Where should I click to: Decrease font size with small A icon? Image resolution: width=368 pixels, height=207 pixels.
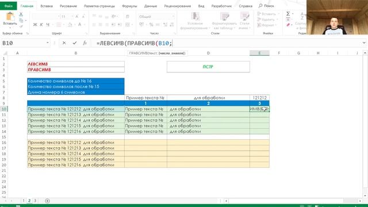click(83, 17)
